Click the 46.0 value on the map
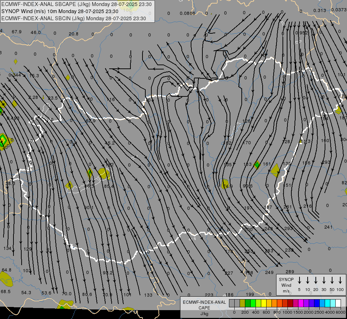Screen dimensions: 347x319 [x=35, y=33]
